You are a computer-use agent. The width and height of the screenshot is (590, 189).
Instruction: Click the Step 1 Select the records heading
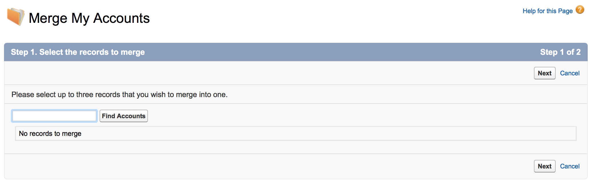tap(78, 52)
